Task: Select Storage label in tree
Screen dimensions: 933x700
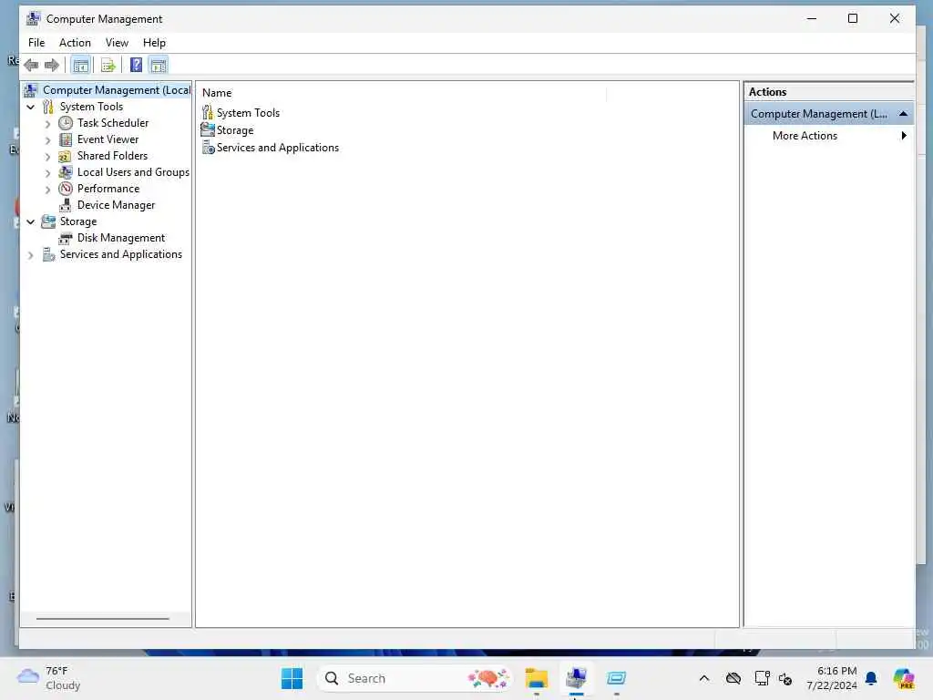Action: pos(78,221)
